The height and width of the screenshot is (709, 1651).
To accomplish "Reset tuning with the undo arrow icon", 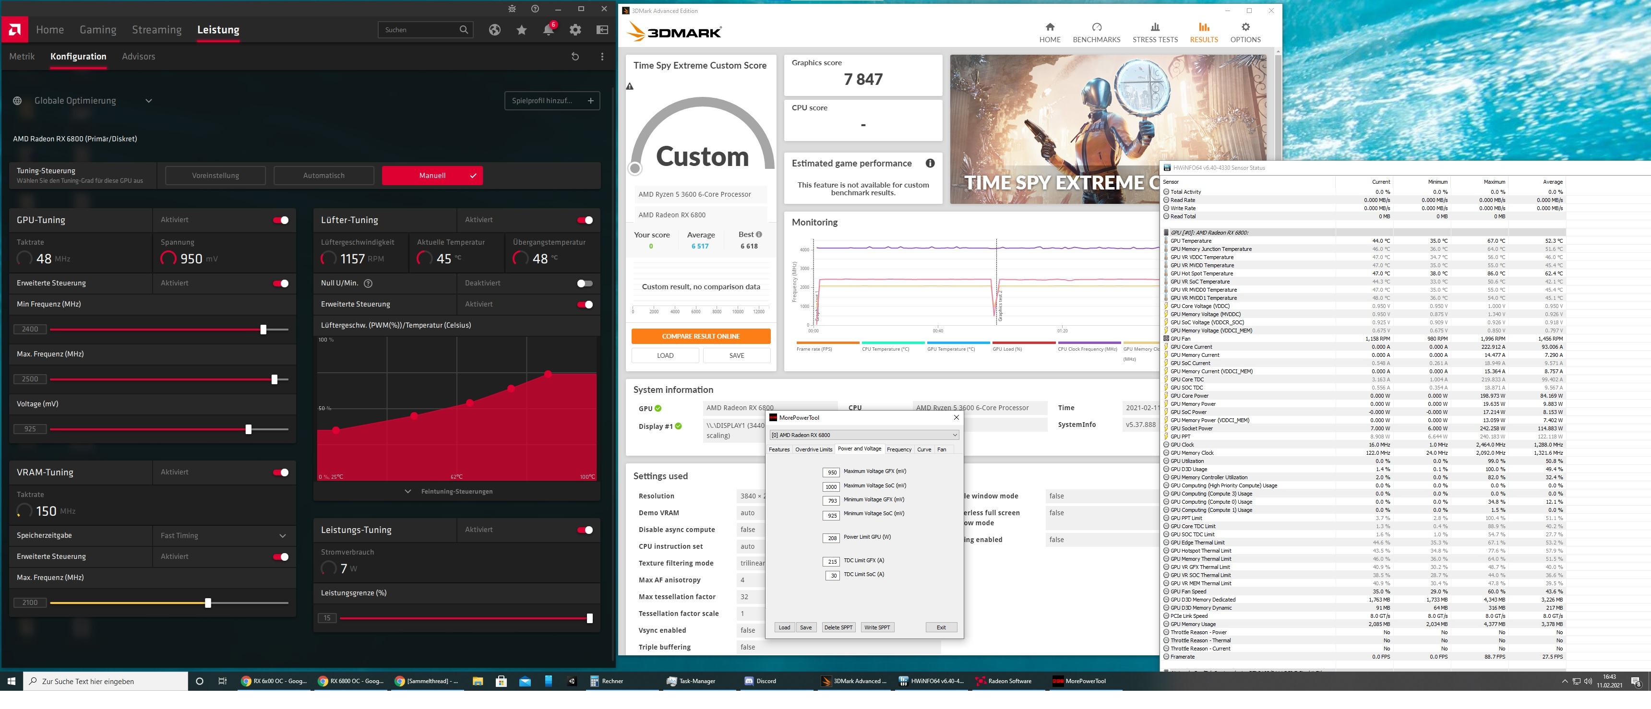I will (575, 56).
